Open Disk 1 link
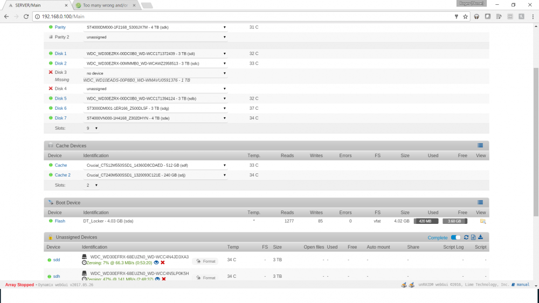The image size is (539, 303). 60,53
